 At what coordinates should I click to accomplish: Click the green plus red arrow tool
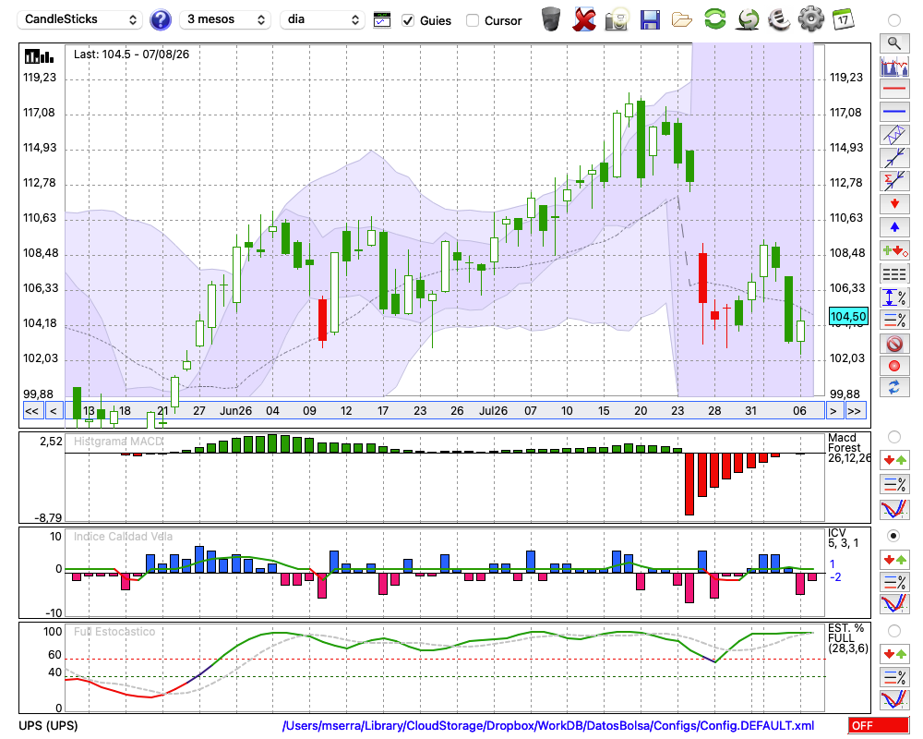coord(894,250)
